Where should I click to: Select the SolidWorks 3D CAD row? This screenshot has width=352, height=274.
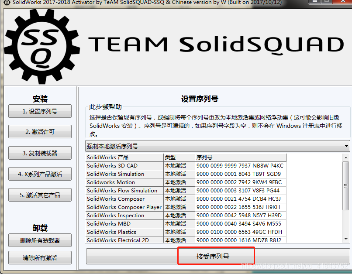tap(186, 166)
